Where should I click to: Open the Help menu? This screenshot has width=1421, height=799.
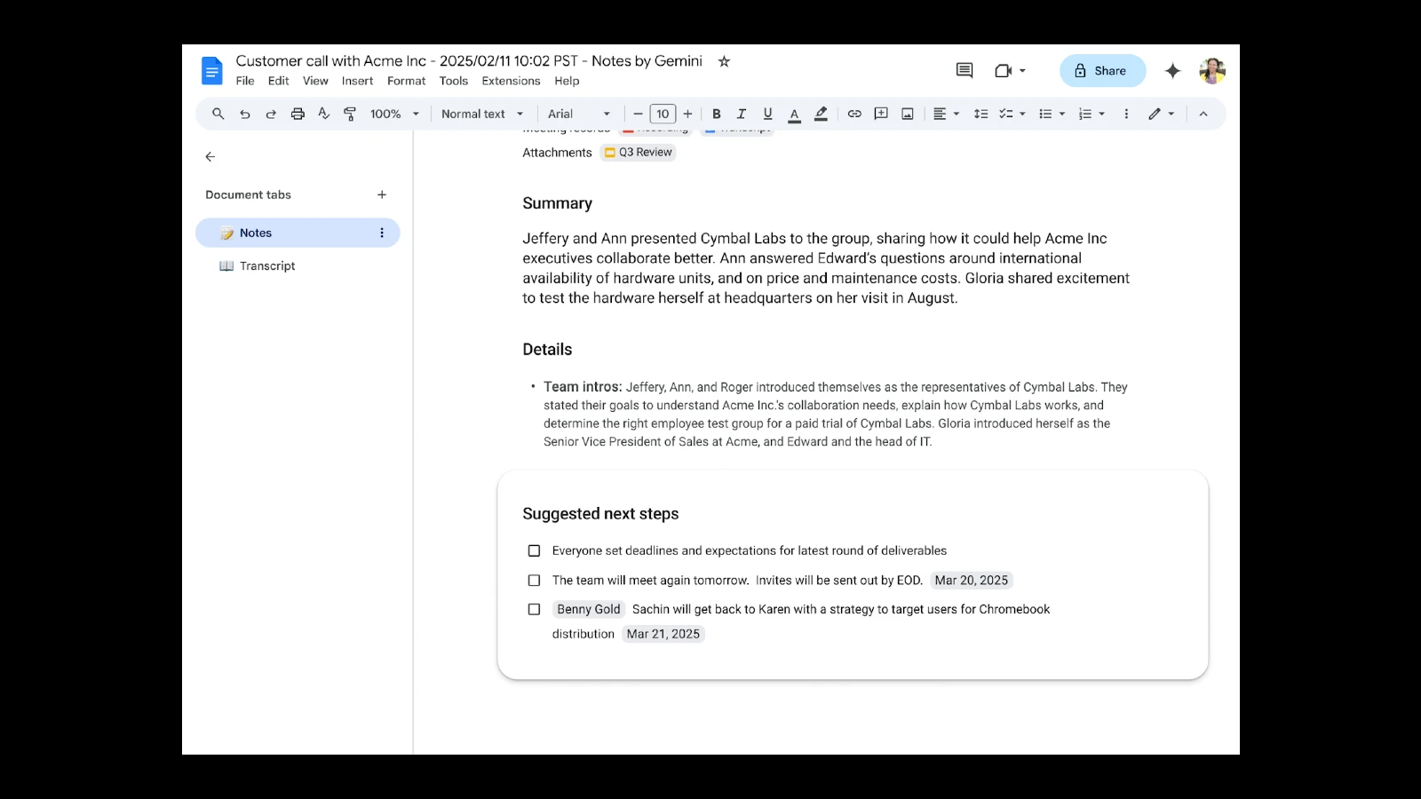coord(567,81)
